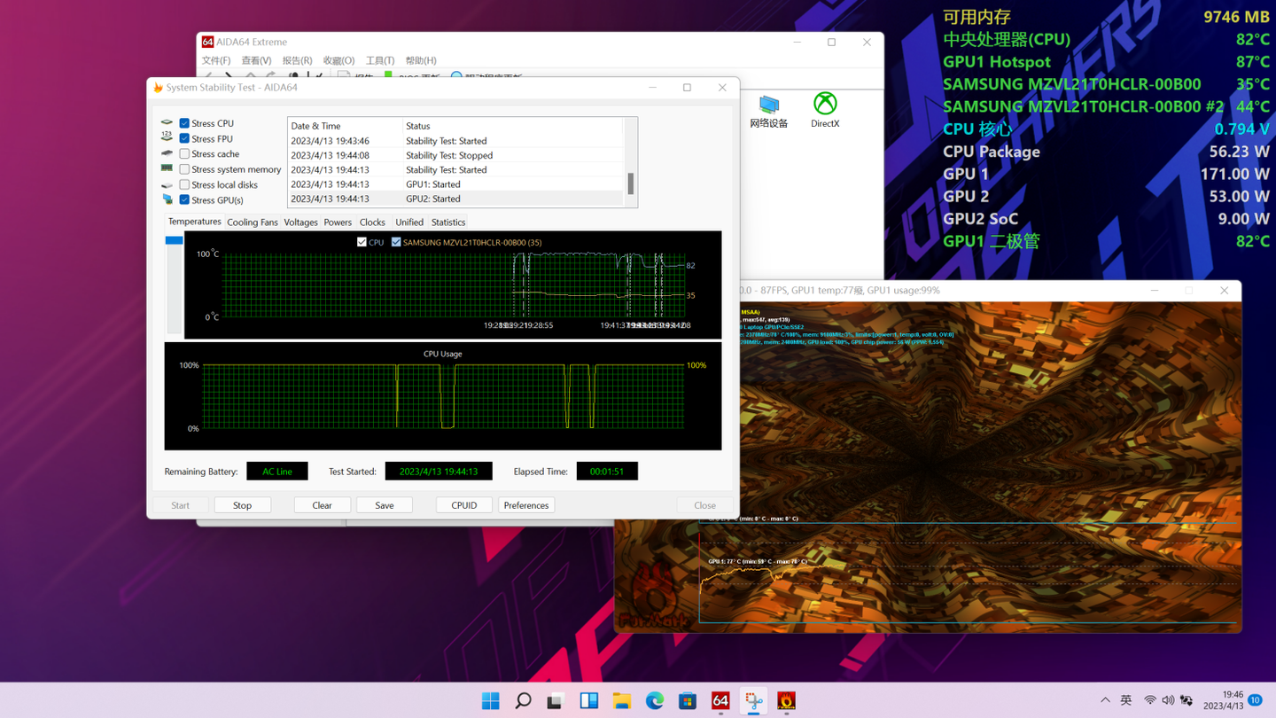Click the disk icon beside Stress local disks
1276x718 pixels.
167,184
